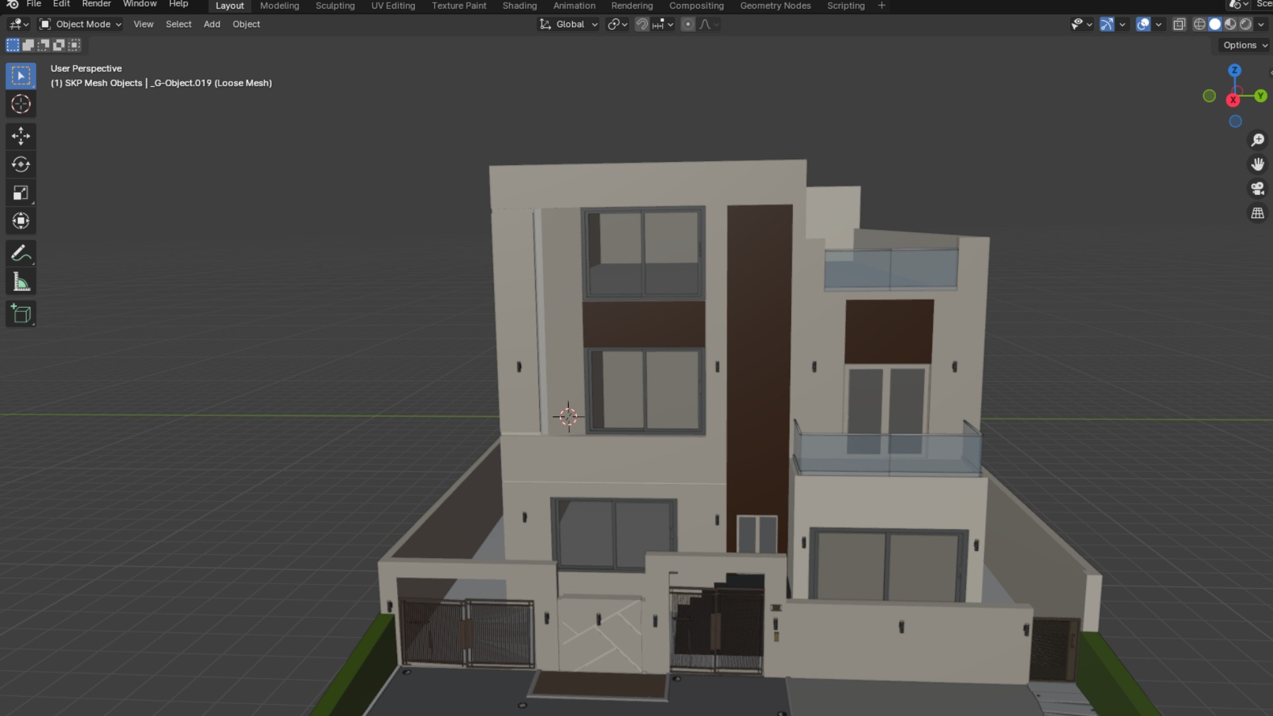Click the Z axis on navigation gizmo
This screenshot has width=1273, height=716.
pyautogui.click(x=1235, y=70)
